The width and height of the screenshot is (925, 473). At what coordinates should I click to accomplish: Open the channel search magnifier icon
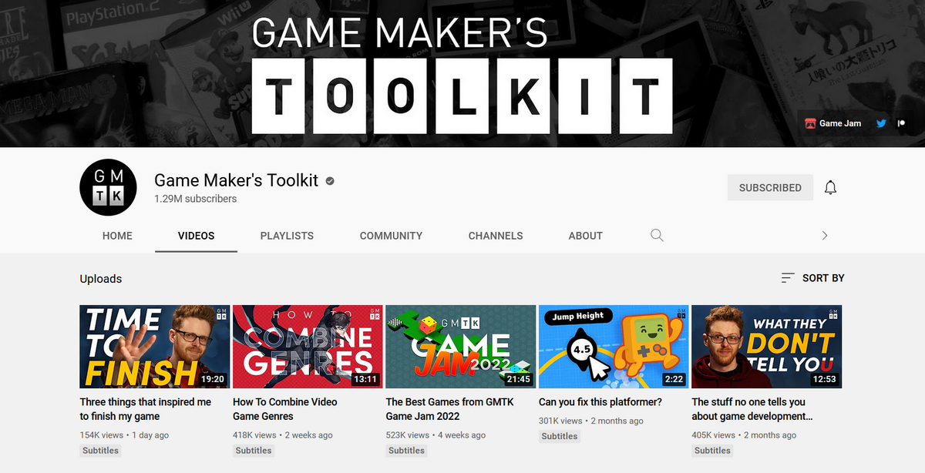coord(657,236)
